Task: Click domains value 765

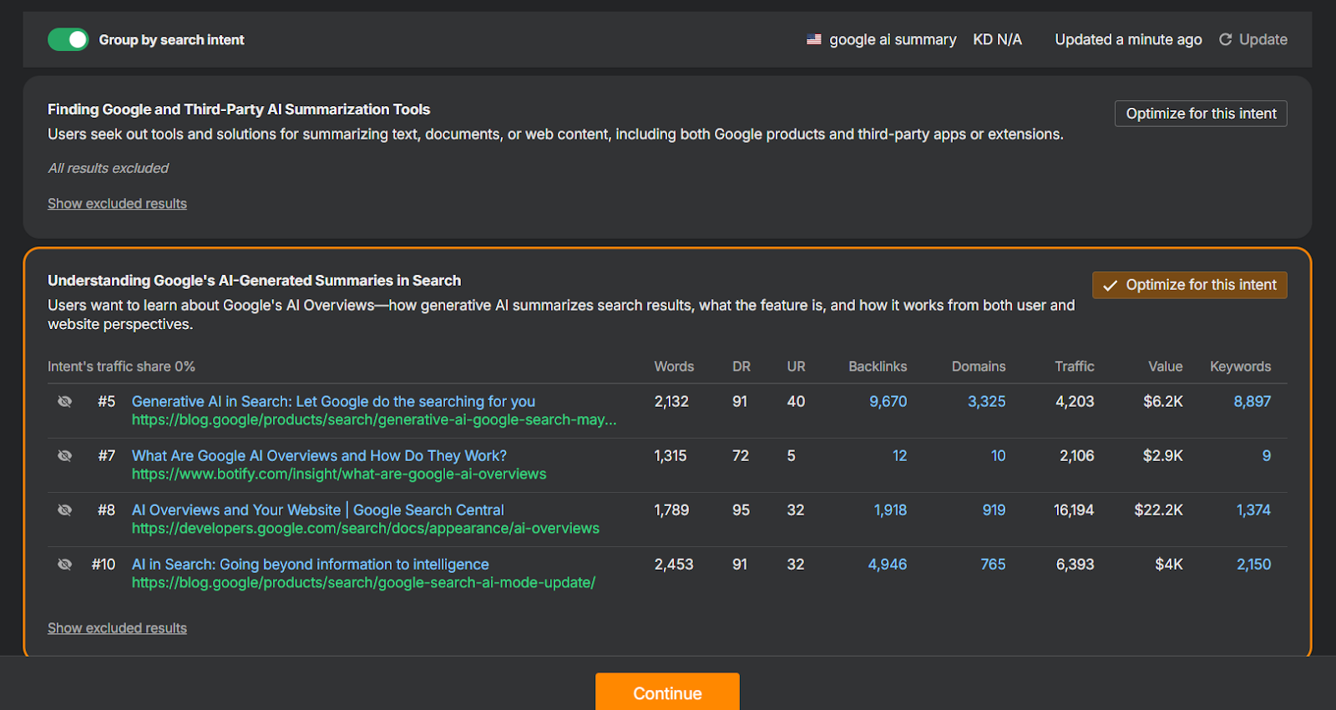Action: pos(993,565)
